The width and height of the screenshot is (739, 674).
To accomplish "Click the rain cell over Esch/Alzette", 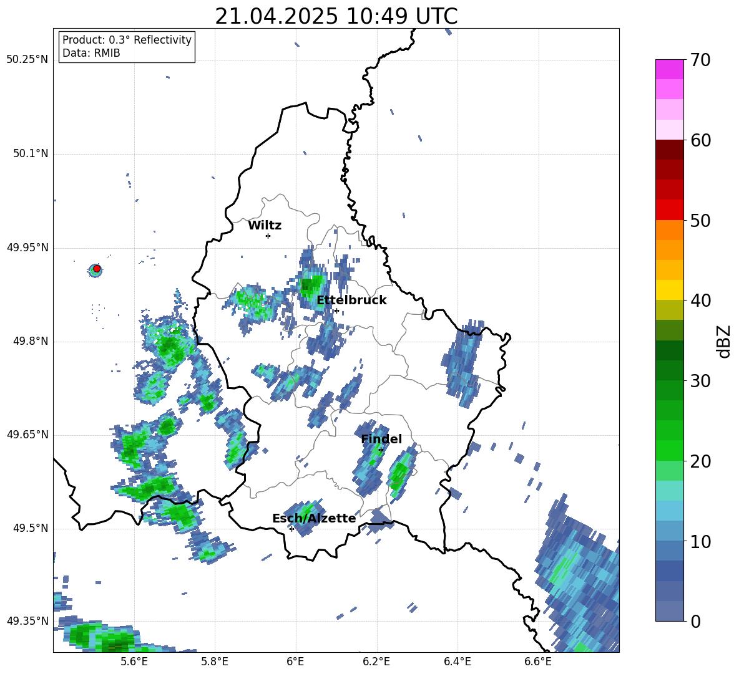I will click(x=303, y=516).
